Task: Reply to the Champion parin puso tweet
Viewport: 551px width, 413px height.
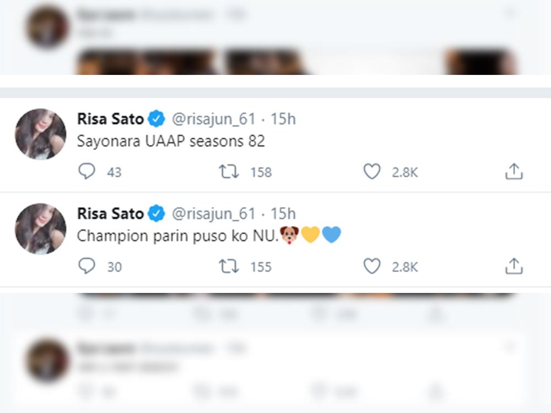Action: pos(87,267)
